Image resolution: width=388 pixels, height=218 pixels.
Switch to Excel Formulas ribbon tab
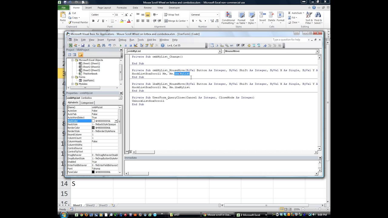coord(122,8)
